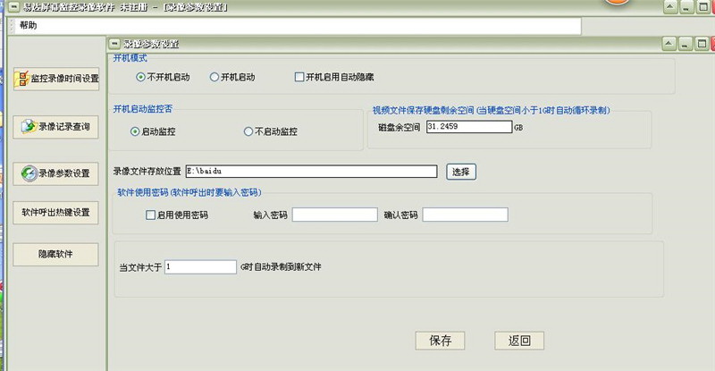Click the 监控录像时间设置 checklist icon
The image size is (715, 371).
click(21, 79)
